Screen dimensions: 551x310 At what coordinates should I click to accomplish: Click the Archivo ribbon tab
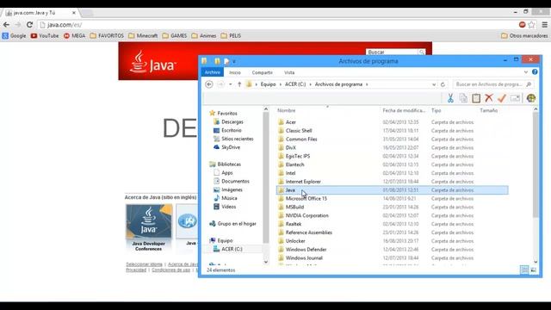pyautogui.click(x=213, y=72)
